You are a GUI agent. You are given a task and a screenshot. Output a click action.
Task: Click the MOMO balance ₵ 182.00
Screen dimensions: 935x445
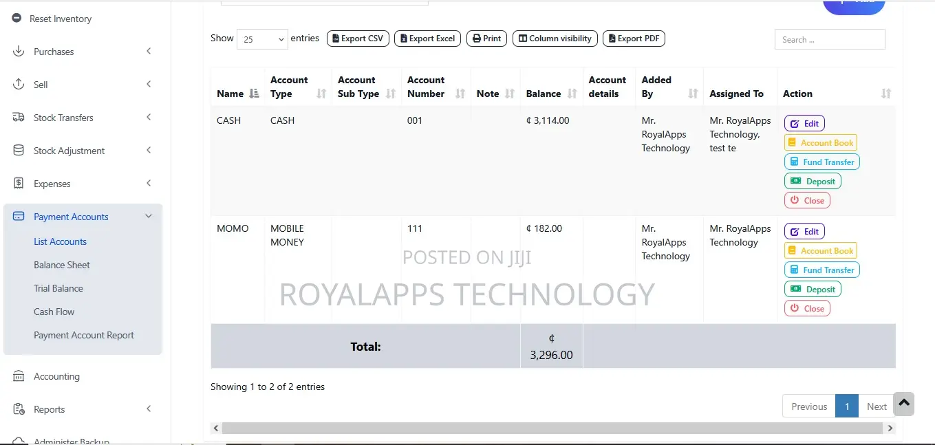(x=544, y=228)
